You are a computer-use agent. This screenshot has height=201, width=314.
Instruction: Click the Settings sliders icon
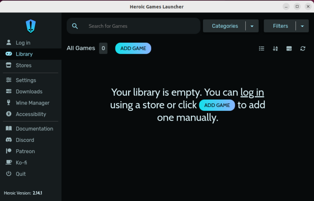pyautogui.click(x=9, y=80)
